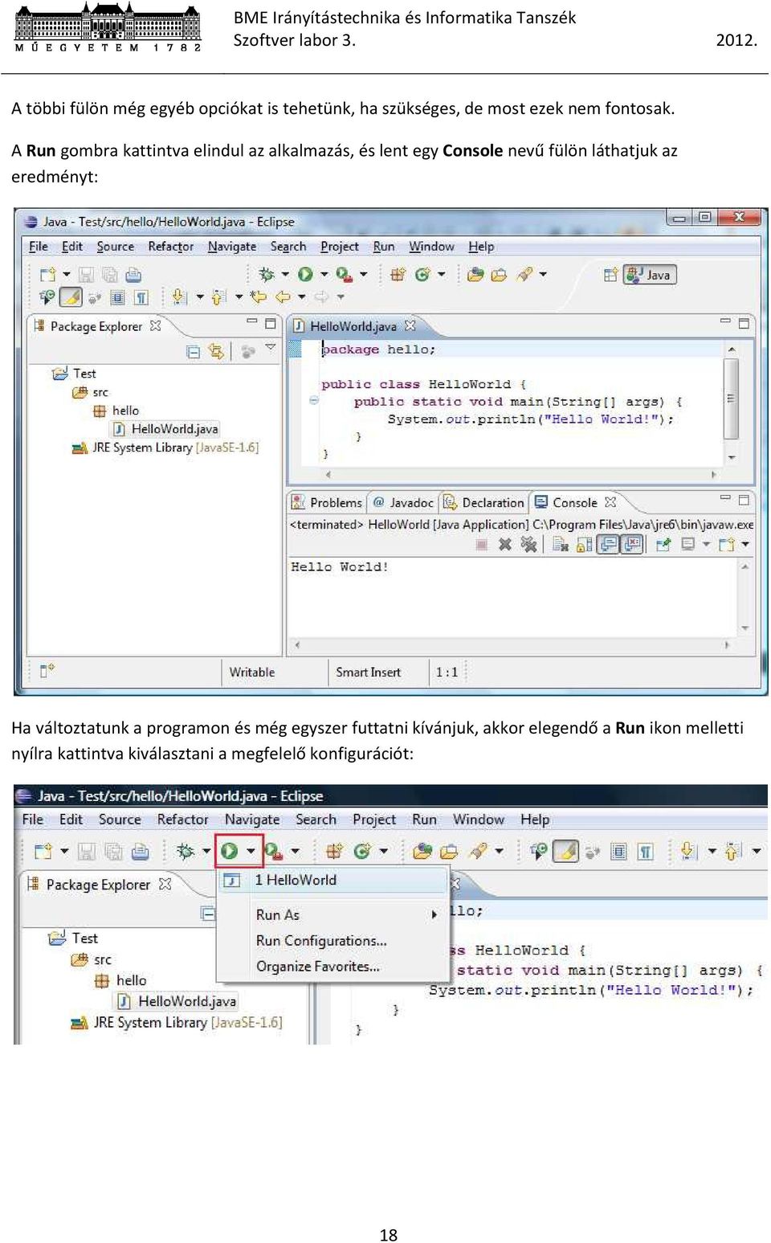Select JRE System Library in the menu-open window's tree
The image size is (771, 1243).
click(177, 1023)
